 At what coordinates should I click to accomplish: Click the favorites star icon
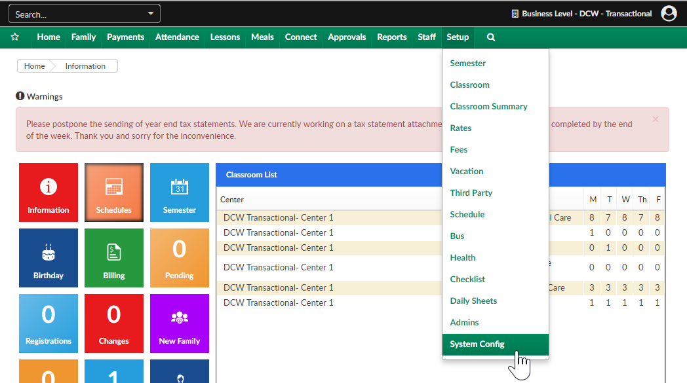pos(15,37)
